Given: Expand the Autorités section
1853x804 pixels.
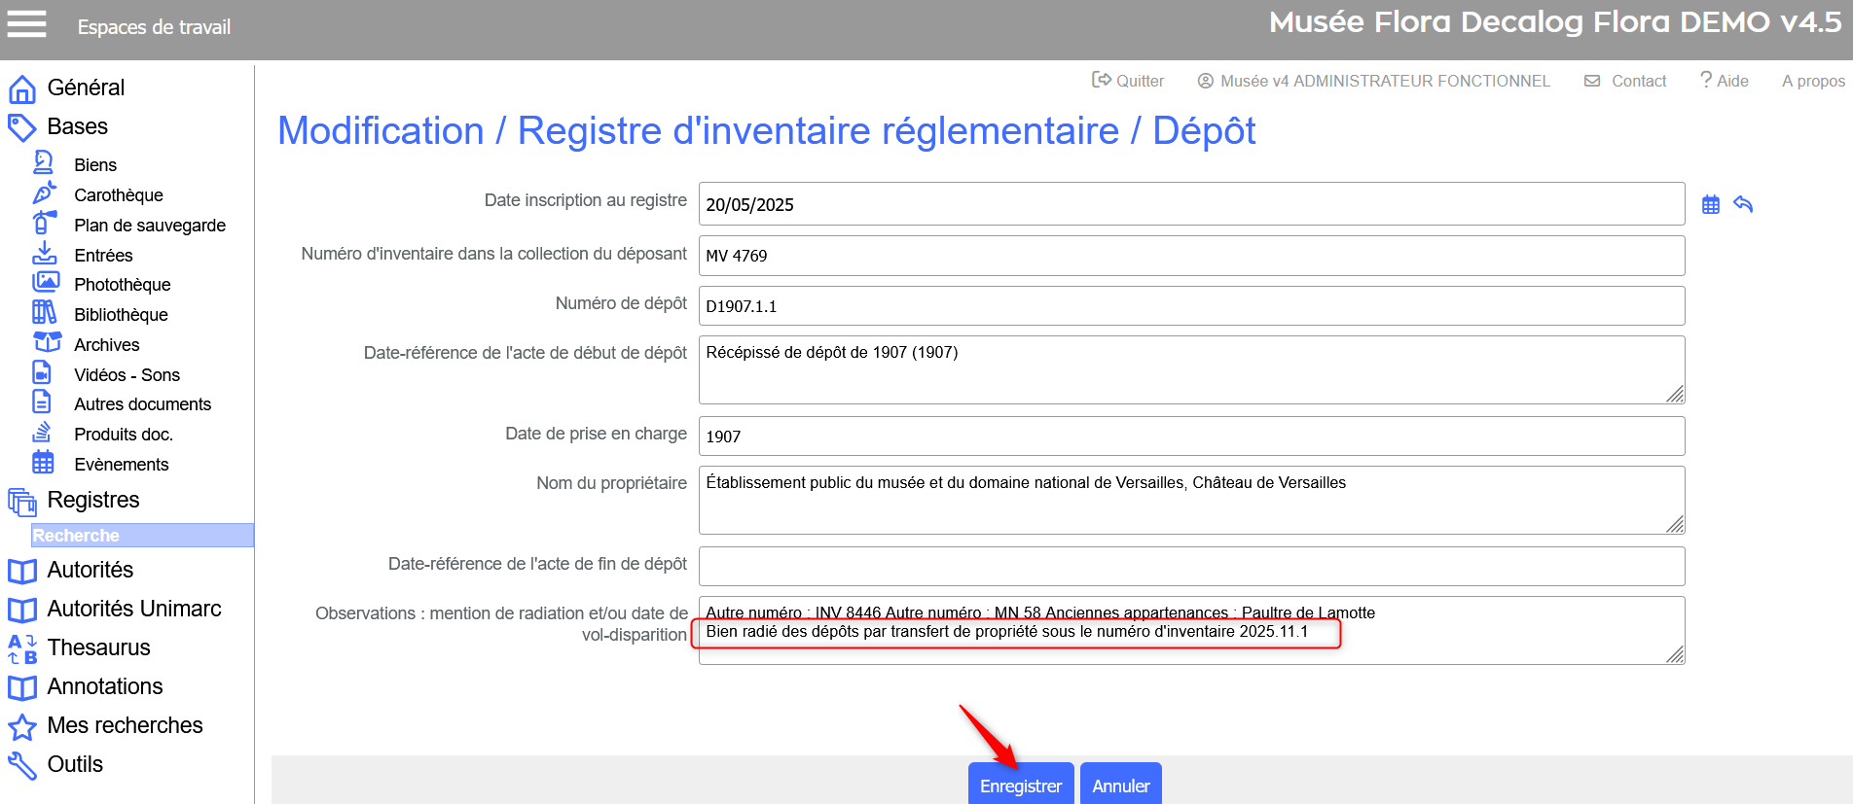Looking at the screenshot, I should tap(90, 570).
